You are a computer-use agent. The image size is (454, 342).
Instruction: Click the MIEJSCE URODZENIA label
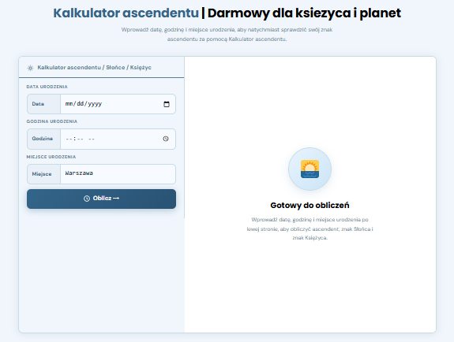coord(51,157)
